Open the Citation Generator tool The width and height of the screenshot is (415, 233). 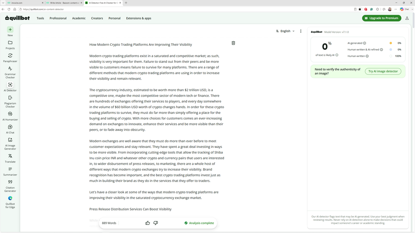point(10,186)
